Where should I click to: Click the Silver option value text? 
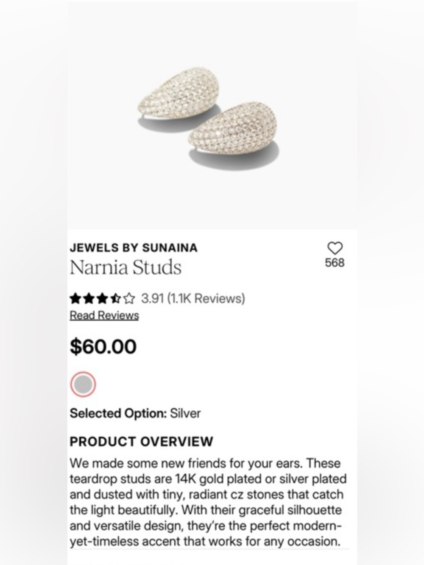(185, 413)
